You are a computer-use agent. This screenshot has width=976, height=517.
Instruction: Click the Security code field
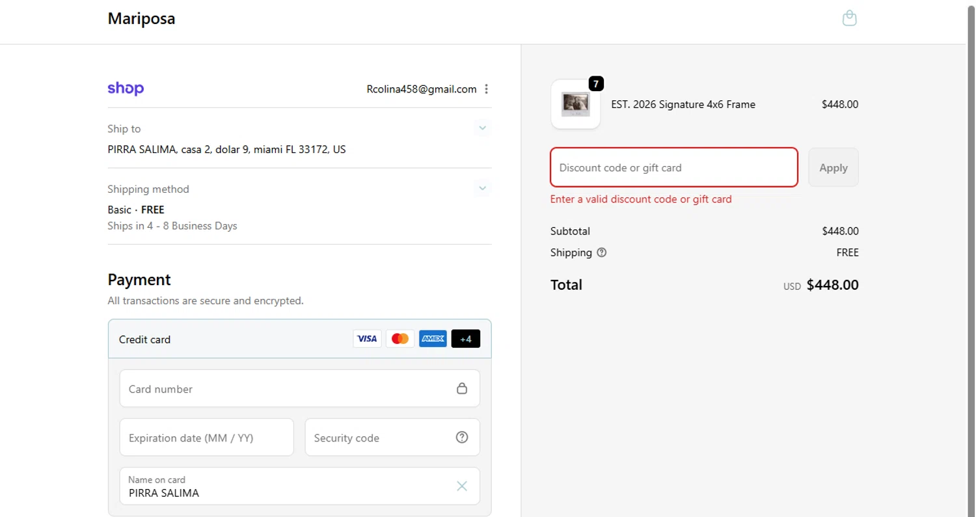[x=381, y=438]
